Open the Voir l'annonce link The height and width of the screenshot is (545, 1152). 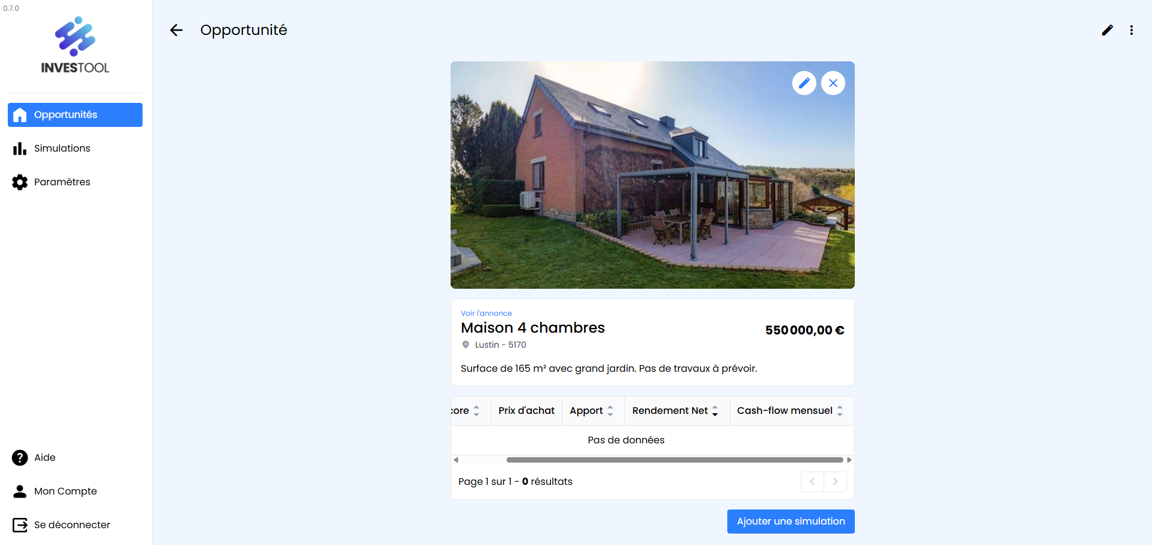486,313
